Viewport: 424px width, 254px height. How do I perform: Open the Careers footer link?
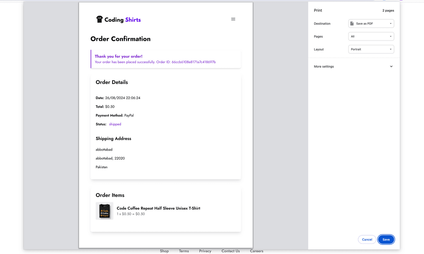[257, 251]
